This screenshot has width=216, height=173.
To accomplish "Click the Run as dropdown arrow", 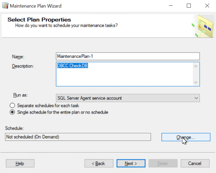I will pyautogui.click(x=196, y=98).
